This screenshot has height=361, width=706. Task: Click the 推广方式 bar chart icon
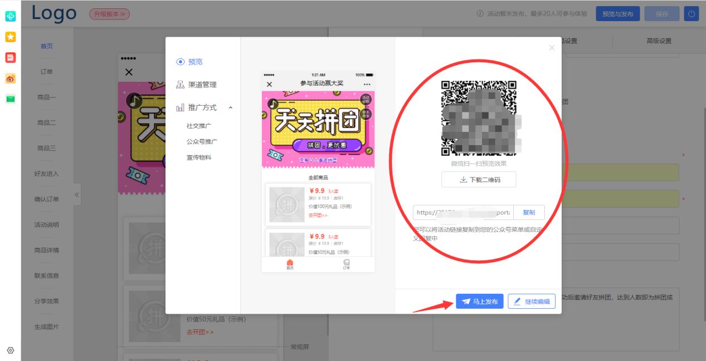pos(180,107)
